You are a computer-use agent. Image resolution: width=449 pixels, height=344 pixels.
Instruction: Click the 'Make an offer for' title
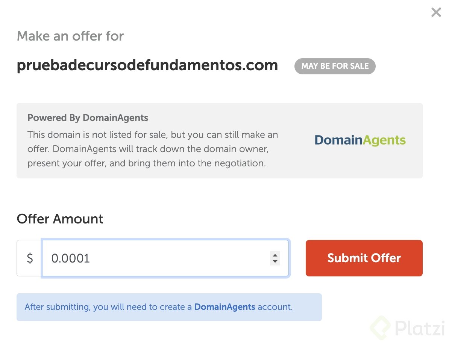(x=70, y=36)
